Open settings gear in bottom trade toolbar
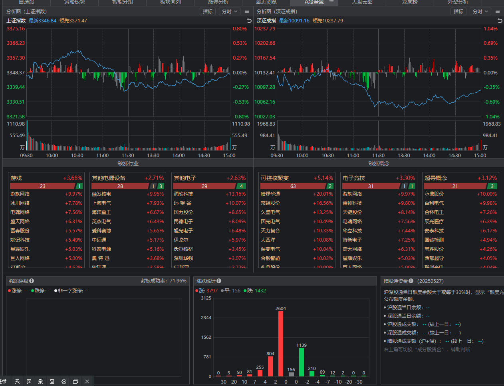Viewport: 504px width, 386px height. (x=64, y=382)
